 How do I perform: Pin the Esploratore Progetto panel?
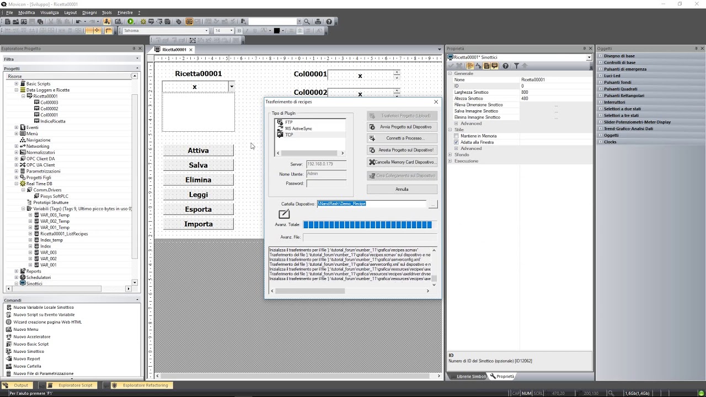133,49
